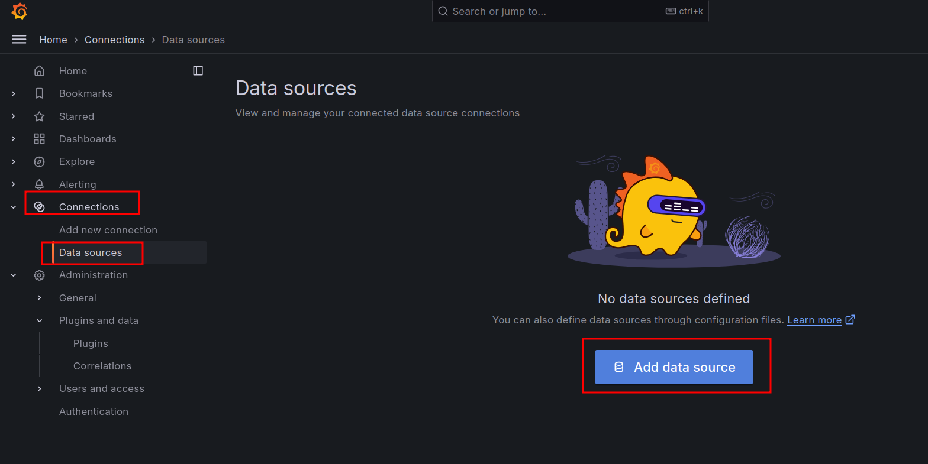This screenshot has height=464, width=928.
Task: Open Bookmarks in the sidebar
Action: [86, 93]
